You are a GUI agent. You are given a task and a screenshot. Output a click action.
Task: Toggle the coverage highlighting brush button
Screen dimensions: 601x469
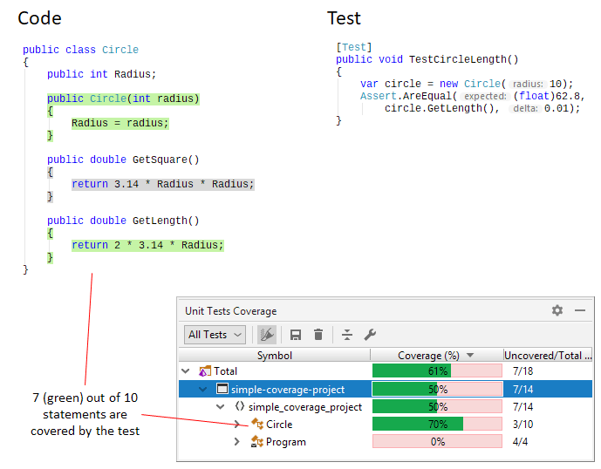pos(268,335)
